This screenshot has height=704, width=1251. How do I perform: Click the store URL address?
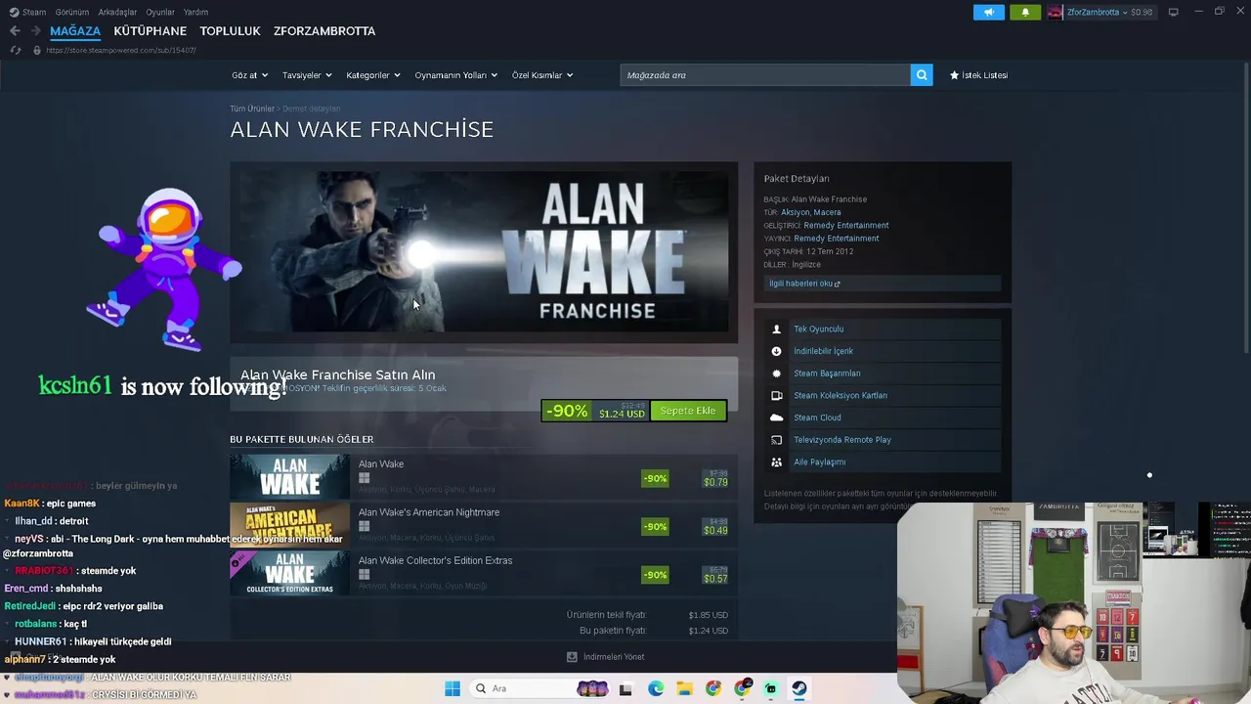tap(120, 50)
